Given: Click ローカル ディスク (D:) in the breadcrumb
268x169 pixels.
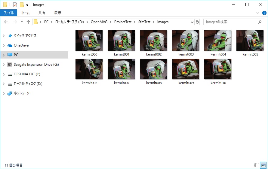Looking at the screenshot, I should pyautogui.click(x=69, y=22).
